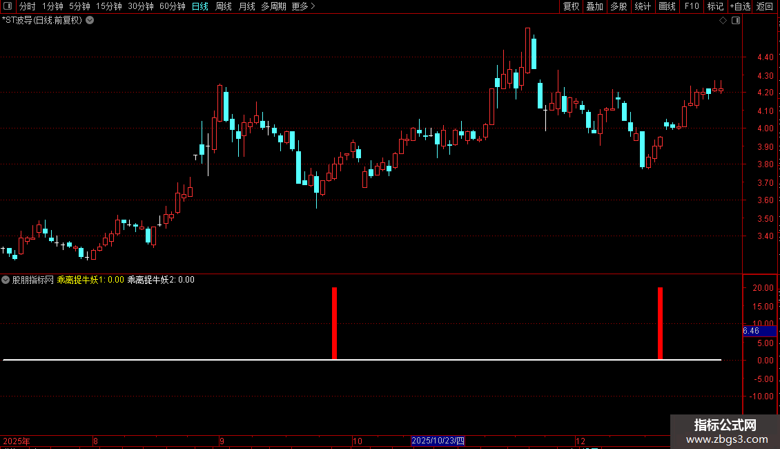Viewport: 780px width, 449px height.
Task: Activate the 画线 drawing tool
Action: pyautogui.click(x=667, y=6)
